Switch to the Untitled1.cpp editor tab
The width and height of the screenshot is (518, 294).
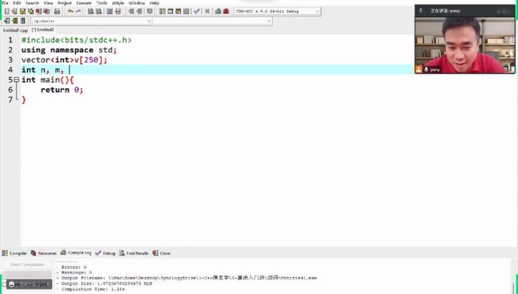pos(15,29)
